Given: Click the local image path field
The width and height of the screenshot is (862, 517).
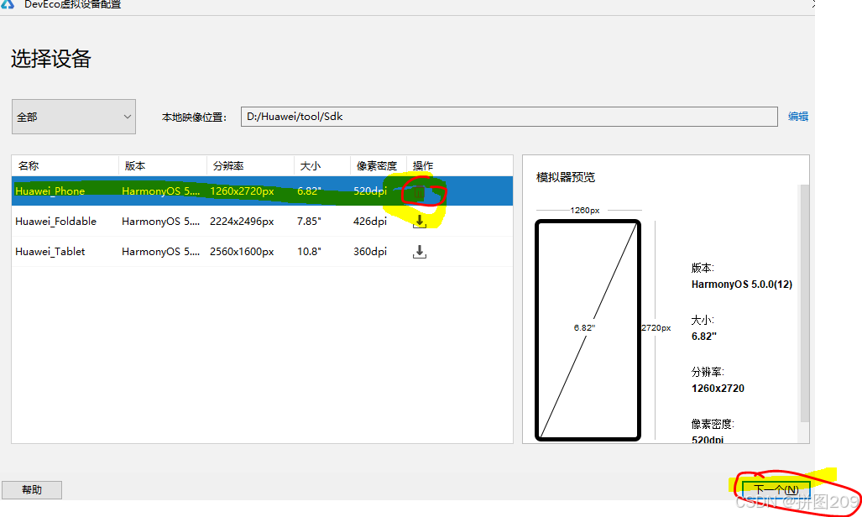Looking at the screenshot, I should [509, 117].
